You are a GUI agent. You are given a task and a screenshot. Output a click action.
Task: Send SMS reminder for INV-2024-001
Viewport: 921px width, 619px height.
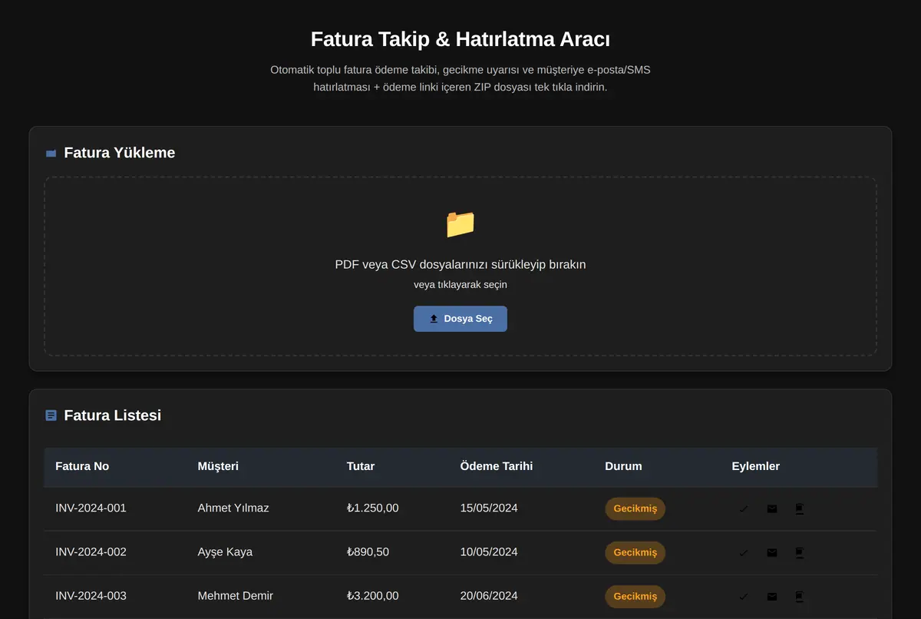pyautogui.click(x=799, y=508)
